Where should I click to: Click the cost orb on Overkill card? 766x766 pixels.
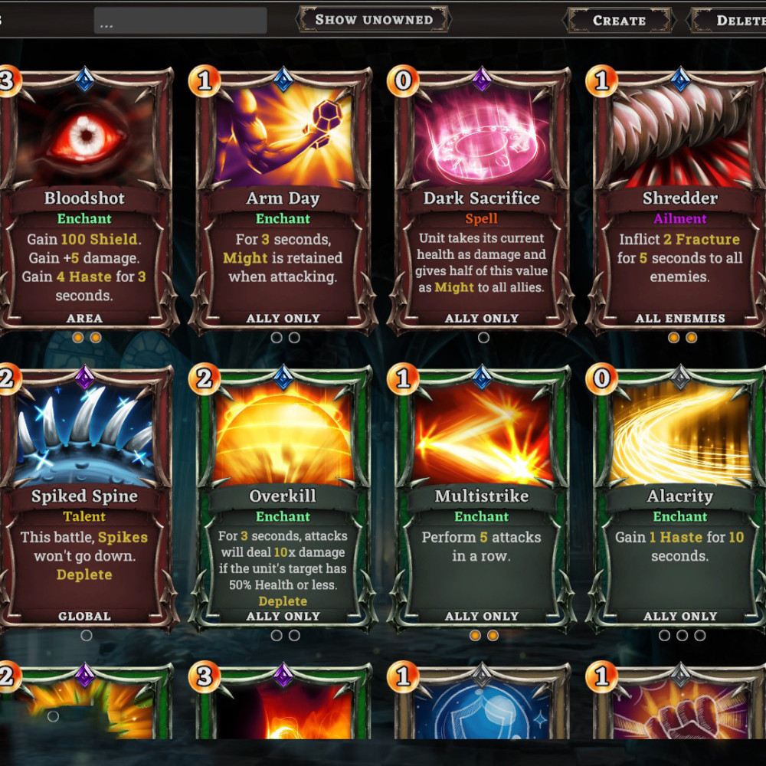(205, 379)
